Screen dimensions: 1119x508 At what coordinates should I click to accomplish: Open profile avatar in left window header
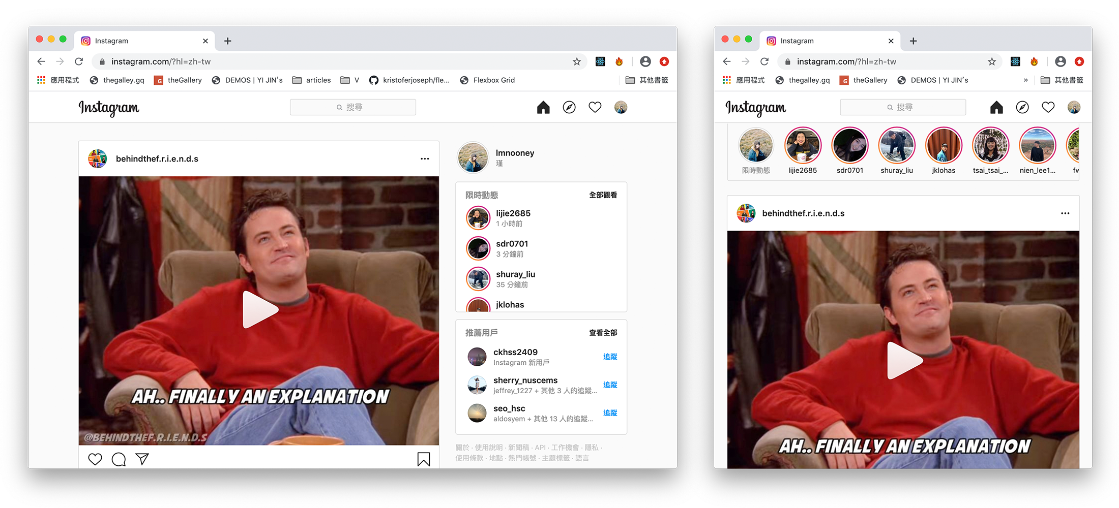pos(621,107)
